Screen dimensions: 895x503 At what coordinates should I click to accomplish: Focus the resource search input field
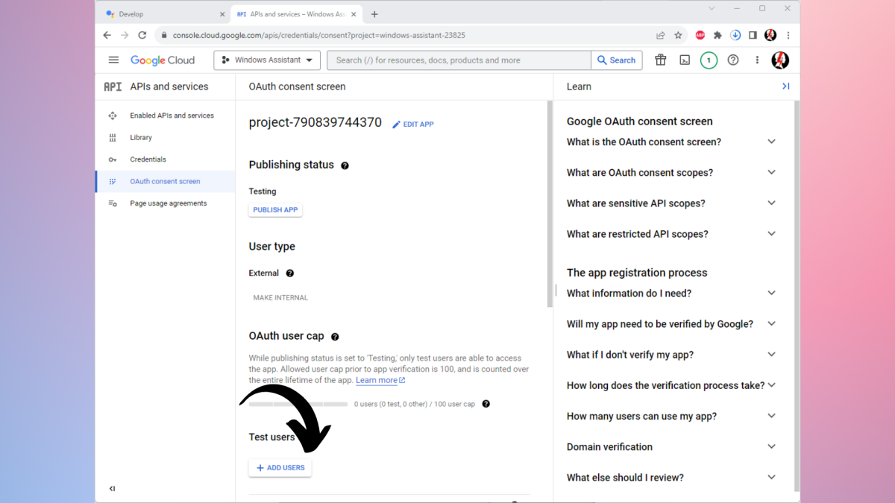pos(459,60)
